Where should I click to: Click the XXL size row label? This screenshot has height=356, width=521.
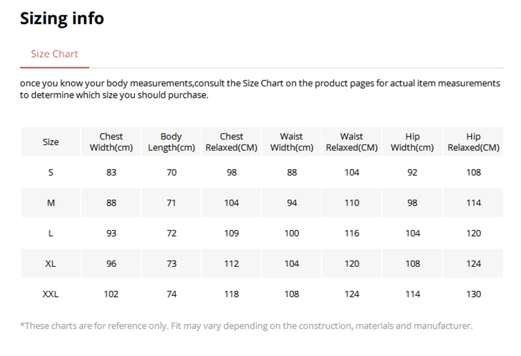click(x=51, y=294)
